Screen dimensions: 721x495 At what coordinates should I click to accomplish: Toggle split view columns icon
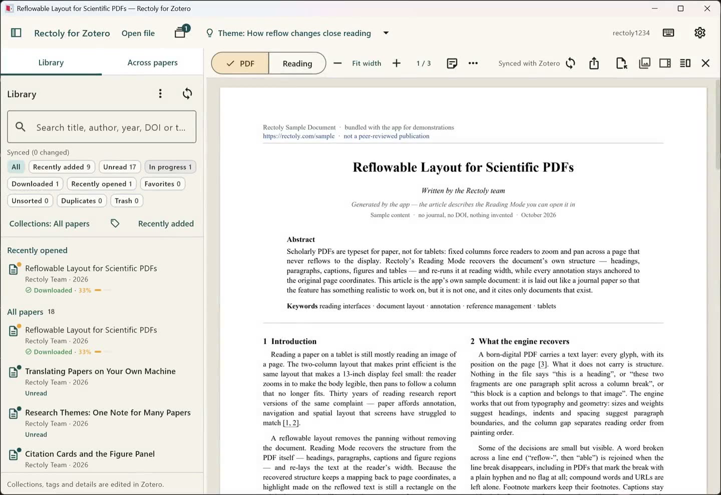(685, 63)
